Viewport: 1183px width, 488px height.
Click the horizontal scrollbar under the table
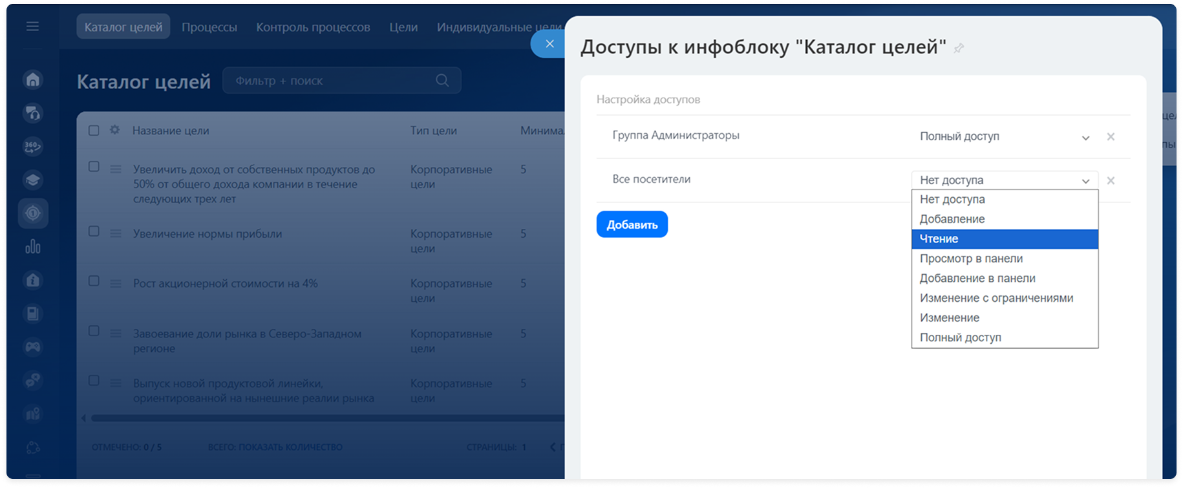(x=326, y=418)
